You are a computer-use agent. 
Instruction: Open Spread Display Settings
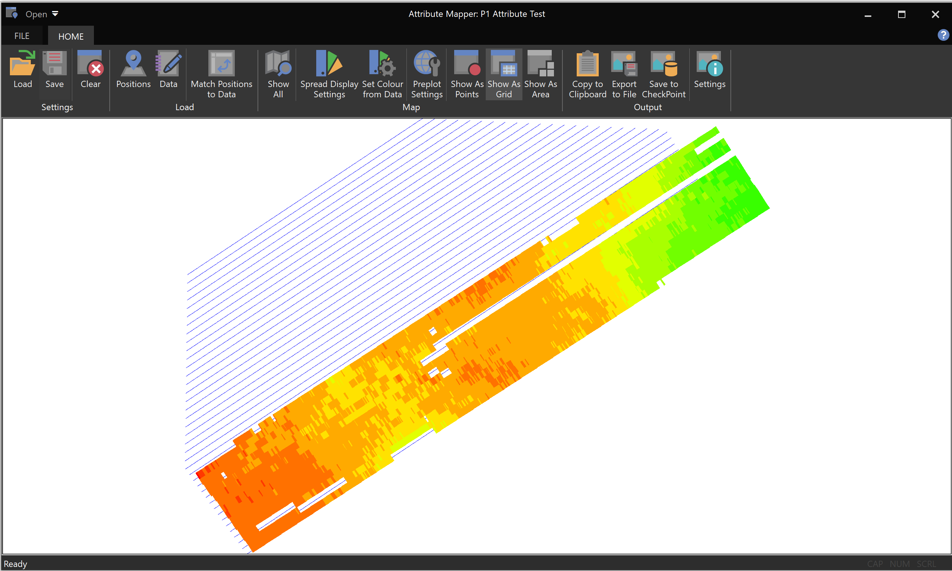[329, 74]
